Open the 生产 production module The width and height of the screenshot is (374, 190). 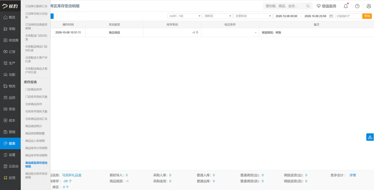click(x=10, y=63)
